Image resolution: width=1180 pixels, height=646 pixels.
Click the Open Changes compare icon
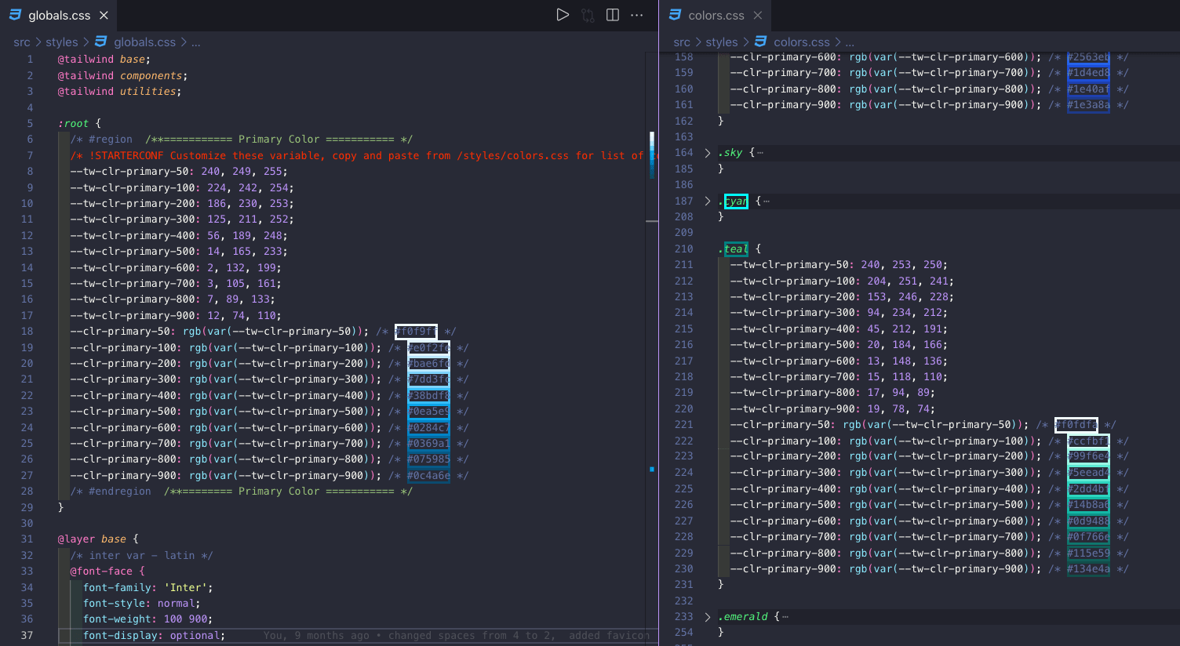[x=588, y=15]
